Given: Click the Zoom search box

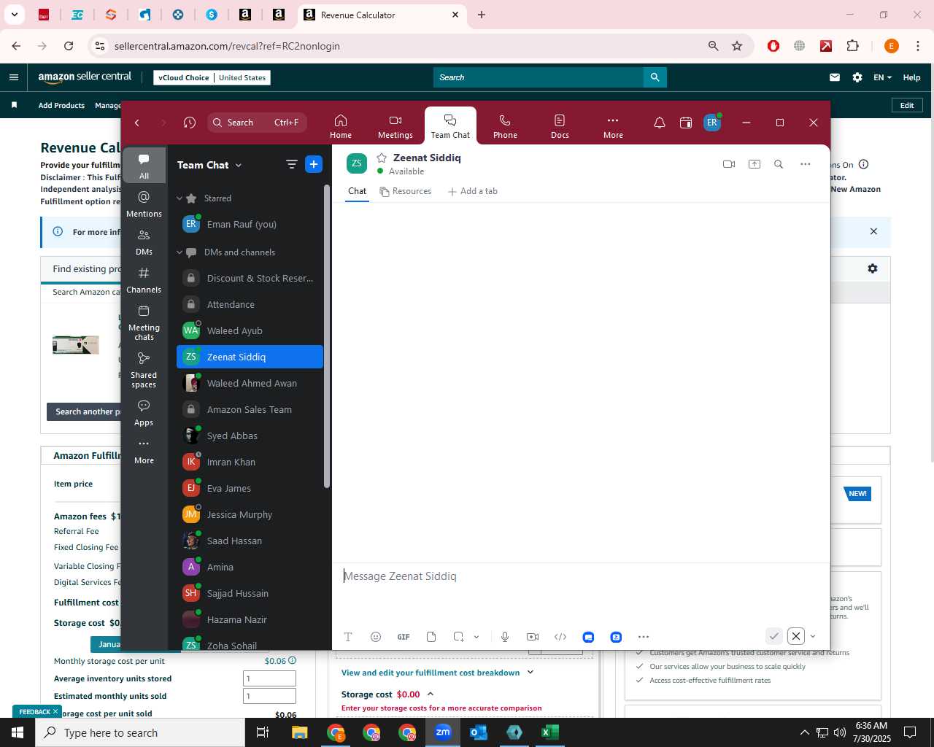Looking at the screenshot, I should click(257, 123).
